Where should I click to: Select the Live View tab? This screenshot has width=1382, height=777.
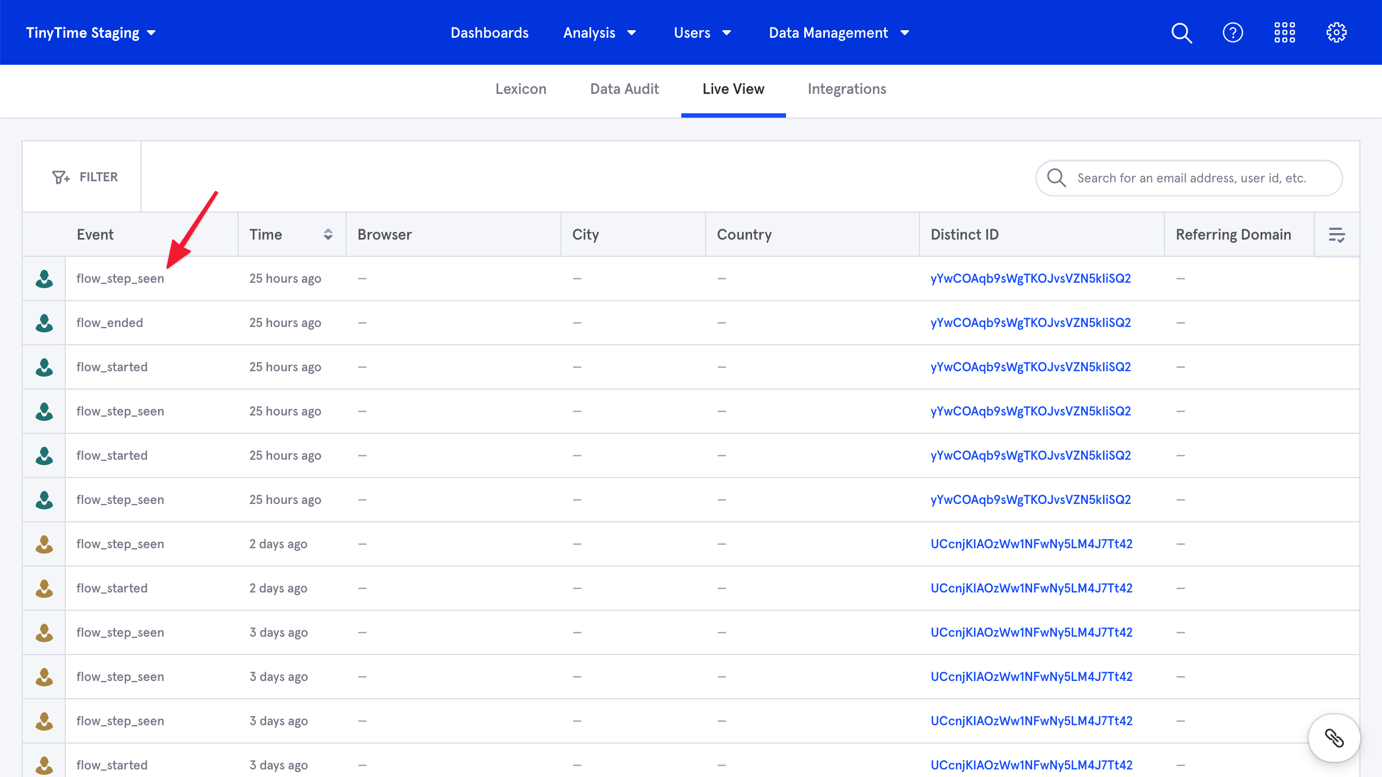pyautogui.click(x=734, y=89)
